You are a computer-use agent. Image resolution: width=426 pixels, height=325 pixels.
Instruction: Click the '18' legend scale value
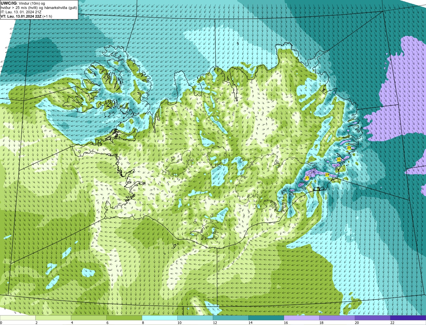click(x=321, y=323)
